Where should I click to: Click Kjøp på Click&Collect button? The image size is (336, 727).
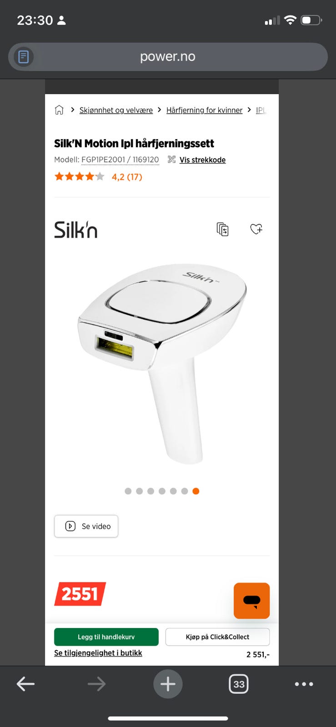[217, 637]
